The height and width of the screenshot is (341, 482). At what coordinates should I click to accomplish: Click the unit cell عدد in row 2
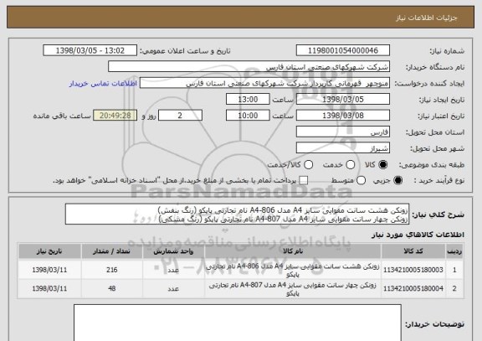coord(173,289)
